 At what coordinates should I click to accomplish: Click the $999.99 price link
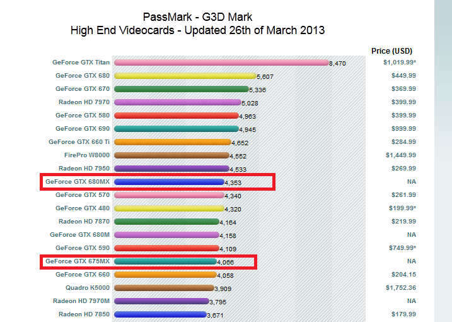click(x=403, y=129)
